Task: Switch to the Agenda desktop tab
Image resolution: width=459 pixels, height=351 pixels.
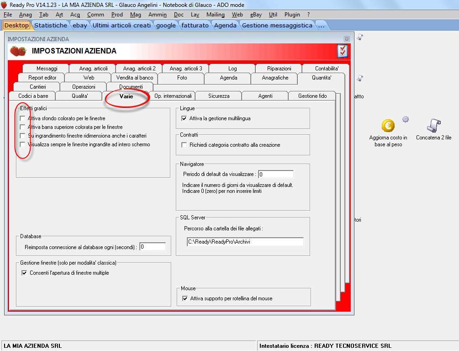Action: pyautogui.click(x=225, y=26)
